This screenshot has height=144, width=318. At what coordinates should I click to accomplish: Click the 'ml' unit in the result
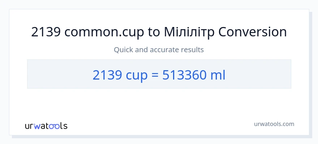point(219,75)
